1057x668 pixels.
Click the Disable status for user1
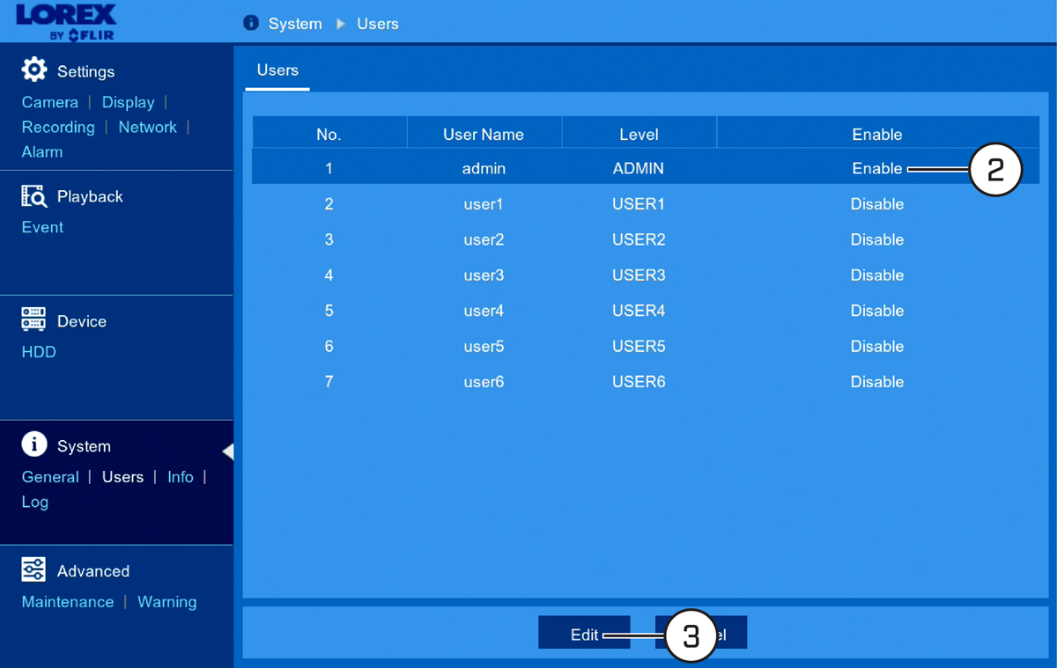(x=877, y=204)
